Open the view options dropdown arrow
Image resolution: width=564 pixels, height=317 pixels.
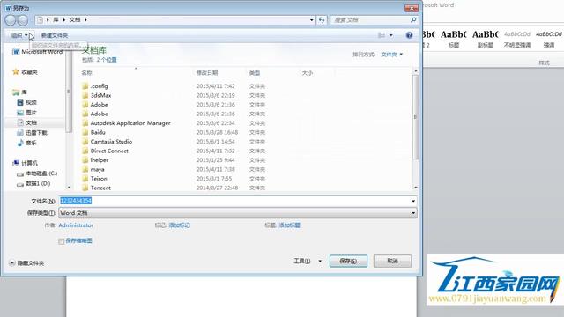[x=391, y=35]
